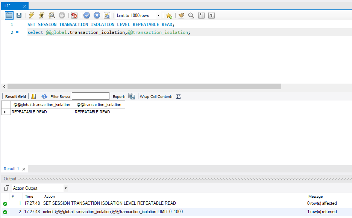Toggle continue-on-error stop icon
The width and height of the screenshot is (352, 218).
(74, 15)
